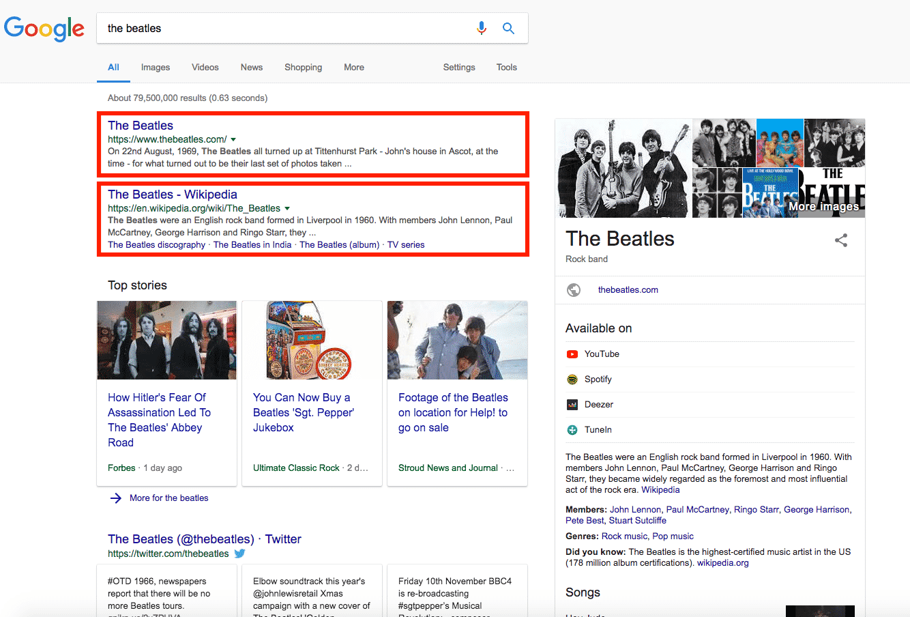Open colorful Sgt. Pepper costume photo thumbnail
The height and width of the screenshot is (617, 910).
[x=780, y=143]
